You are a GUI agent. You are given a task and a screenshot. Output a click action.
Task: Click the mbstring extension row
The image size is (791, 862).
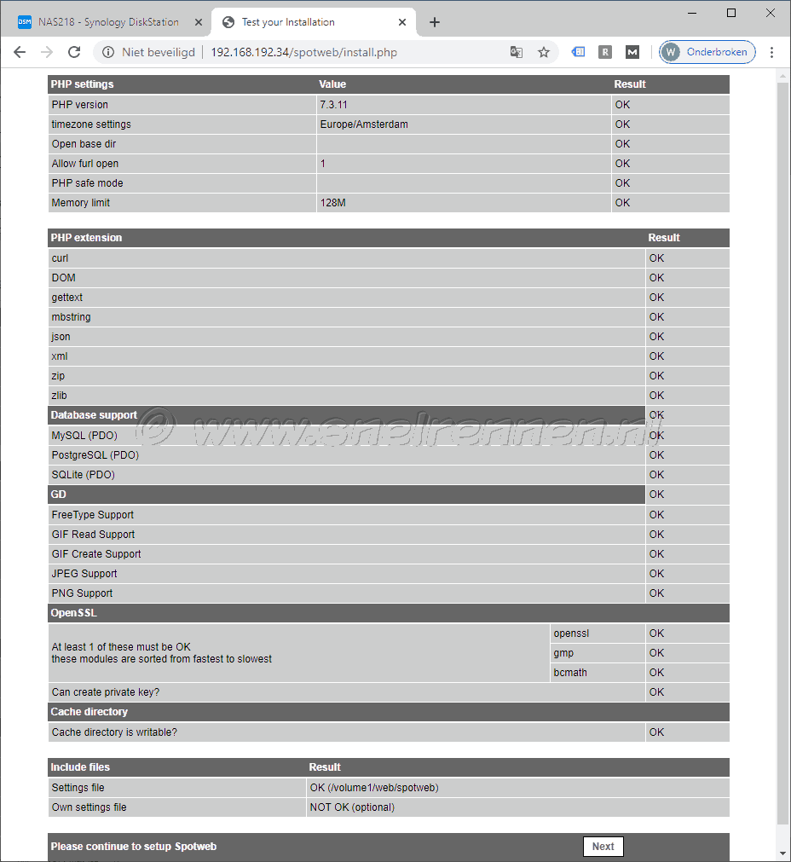389,317
